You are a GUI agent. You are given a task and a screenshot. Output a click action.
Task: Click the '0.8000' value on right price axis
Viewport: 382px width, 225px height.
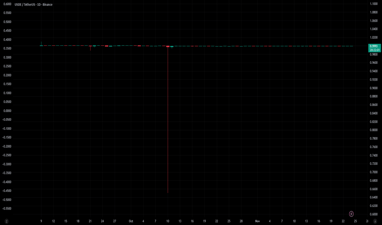(x=374, y=130)
